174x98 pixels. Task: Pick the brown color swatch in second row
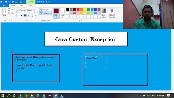click(74, 13)
